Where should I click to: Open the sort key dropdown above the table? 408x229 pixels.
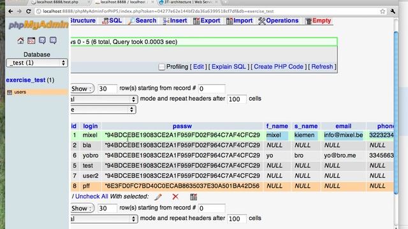(x=103, y=109)
